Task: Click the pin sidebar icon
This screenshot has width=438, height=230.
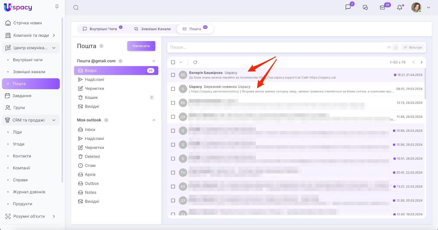Action: [x=57, y=7]
